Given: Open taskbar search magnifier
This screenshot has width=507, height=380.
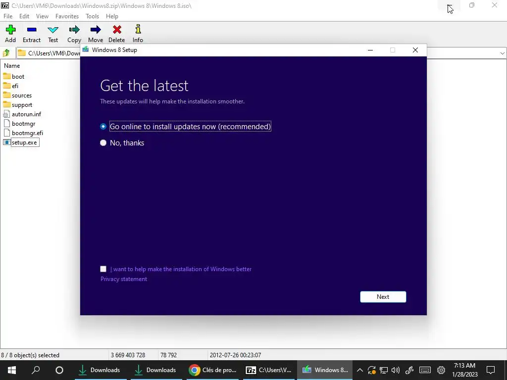Looking at the screenshot, I should pyautogui.click(x=36, y=370).
